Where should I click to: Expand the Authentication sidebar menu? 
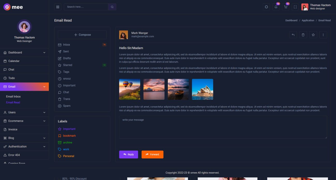click(24, 147)
